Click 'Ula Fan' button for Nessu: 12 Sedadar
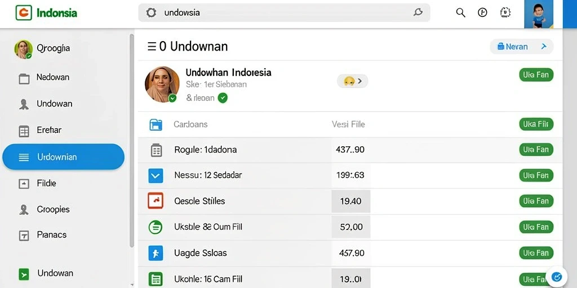The image size is (577, 288). pyautogui.click(x=536, y=175)
